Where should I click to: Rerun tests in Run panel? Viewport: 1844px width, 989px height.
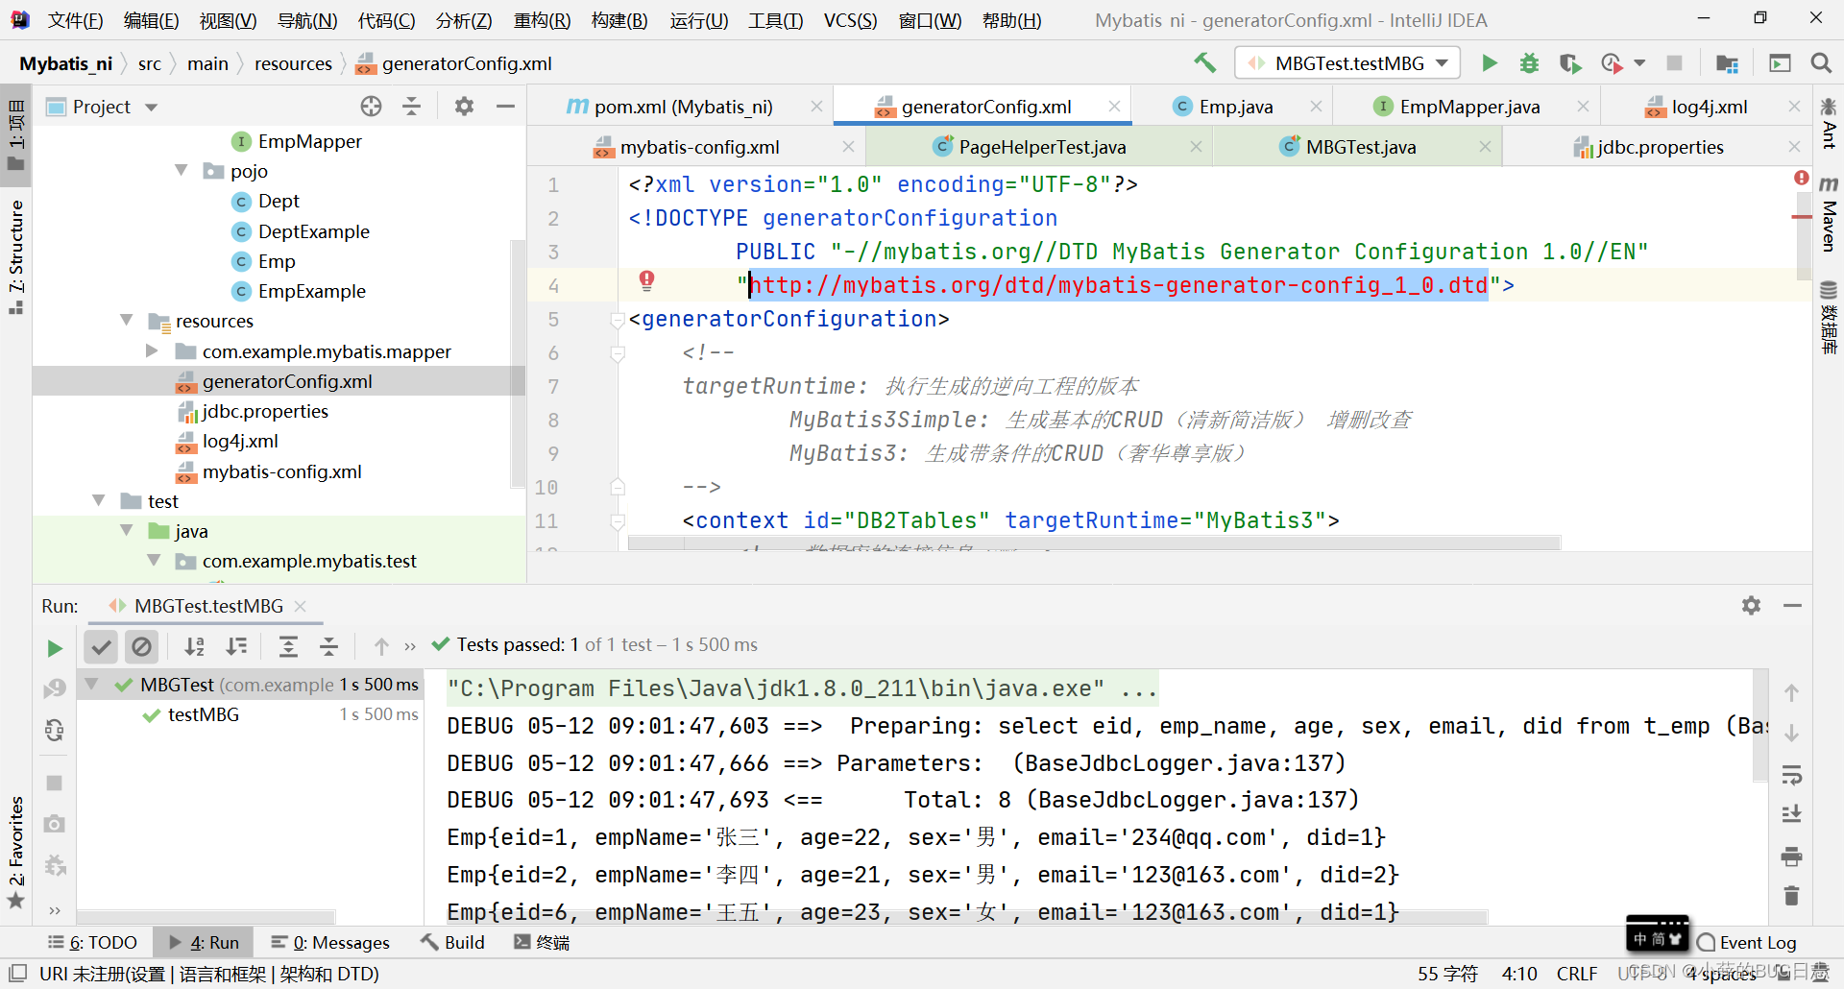click(55, 648)
